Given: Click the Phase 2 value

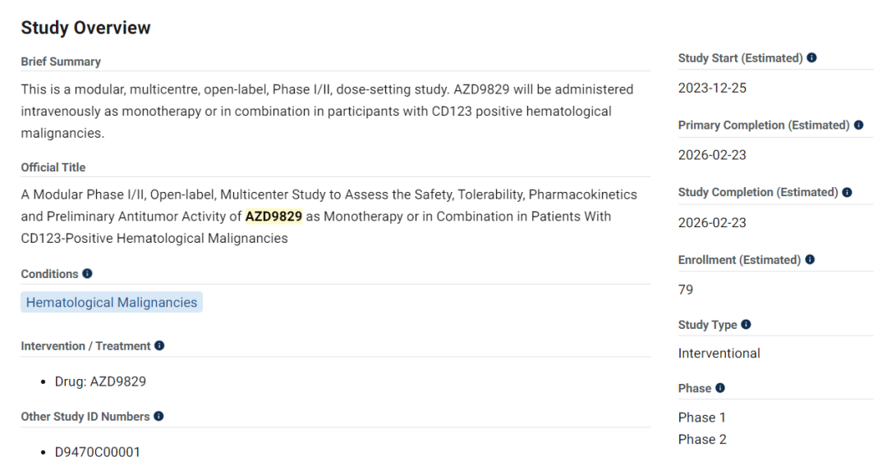Looking at the screenshot, I should click(702, 440).
